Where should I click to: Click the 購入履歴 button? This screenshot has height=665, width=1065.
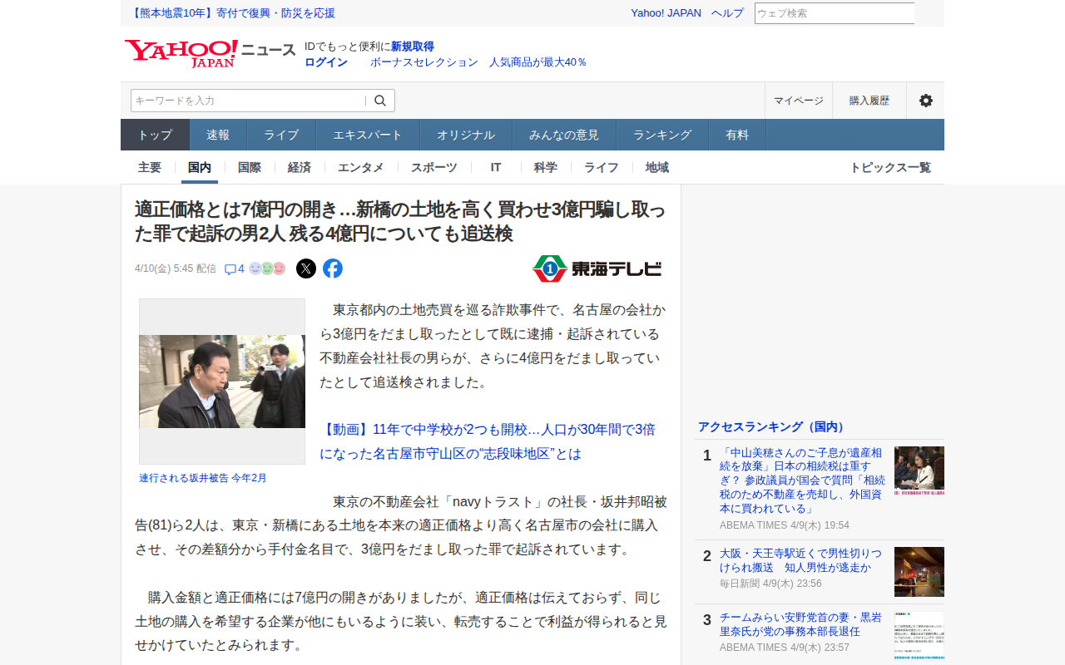869,101
